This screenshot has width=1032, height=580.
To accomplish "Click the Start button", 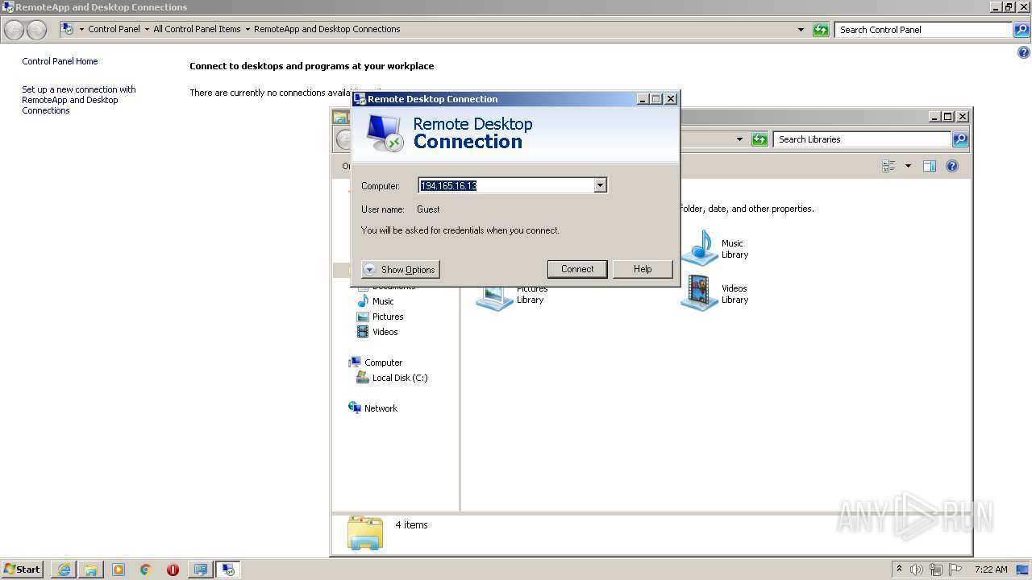I will click(x=22, y=570).
